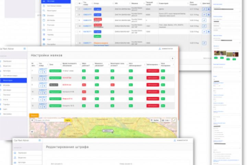Sort cars table by Статус column arrow

click(113, 3)
